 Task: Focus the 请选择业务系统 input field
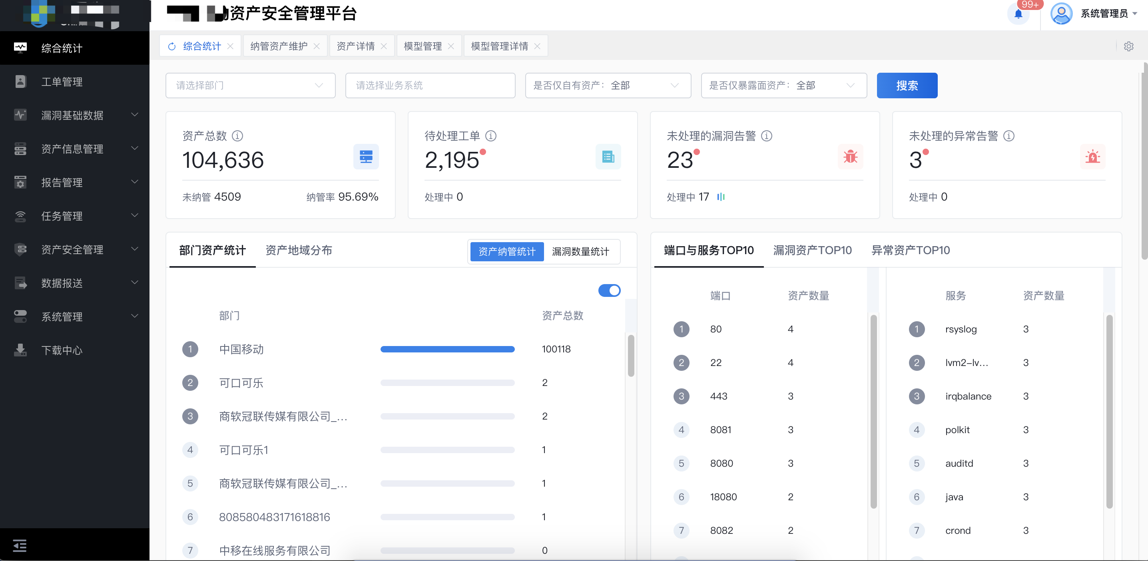tap(430, 86)
